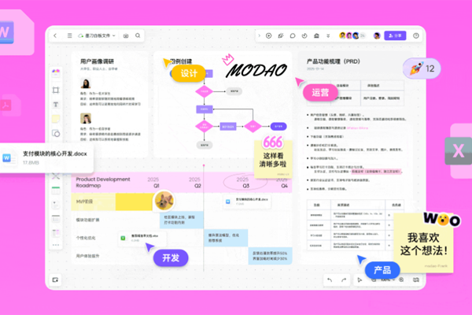Click the icon left of the search magnifier

coord(126,35)
